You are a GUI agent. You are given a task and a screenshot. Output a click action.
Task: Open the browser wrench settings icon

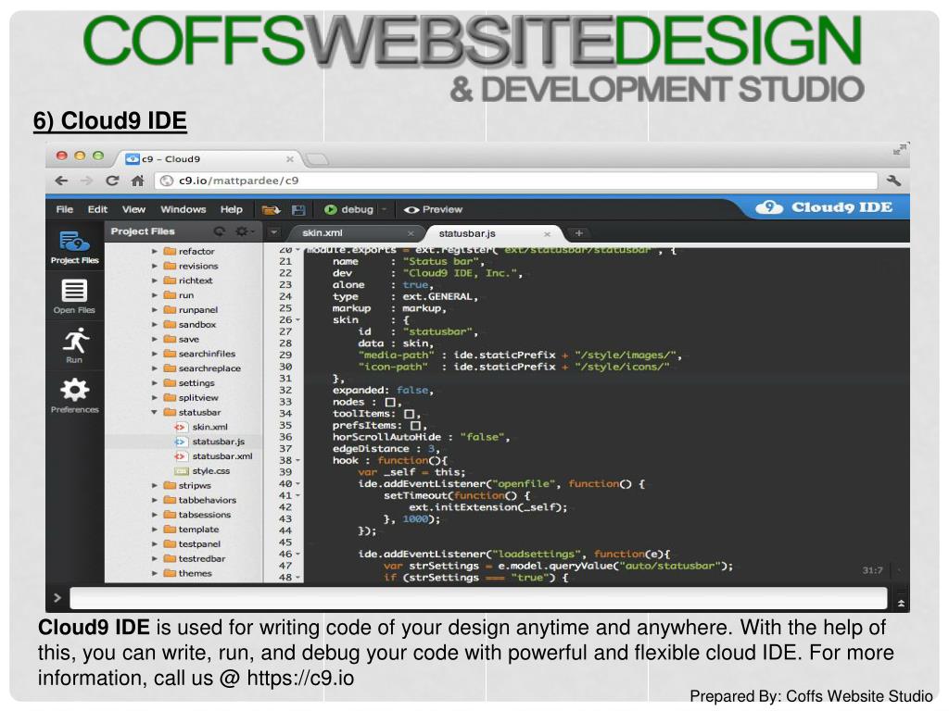pyautogui.click(x=893, y=181)
